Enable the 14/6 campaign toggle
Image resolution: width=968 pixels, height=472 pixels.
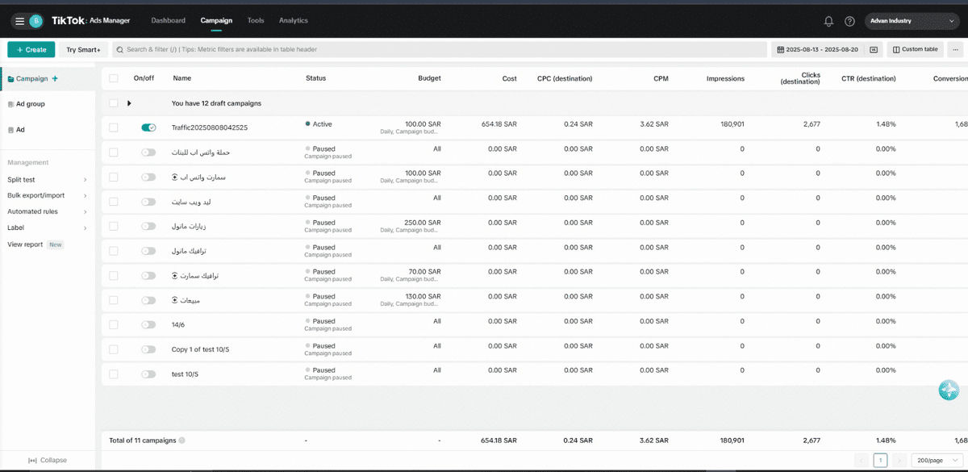148,324
